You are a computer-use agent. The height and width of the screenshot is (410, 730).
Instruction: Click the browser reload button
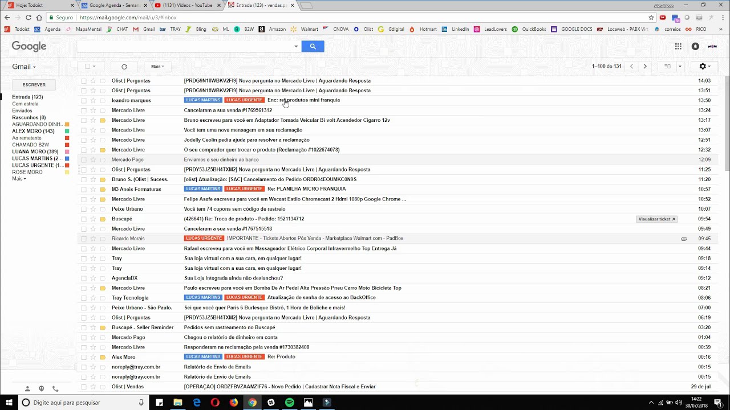click(28, 18)
